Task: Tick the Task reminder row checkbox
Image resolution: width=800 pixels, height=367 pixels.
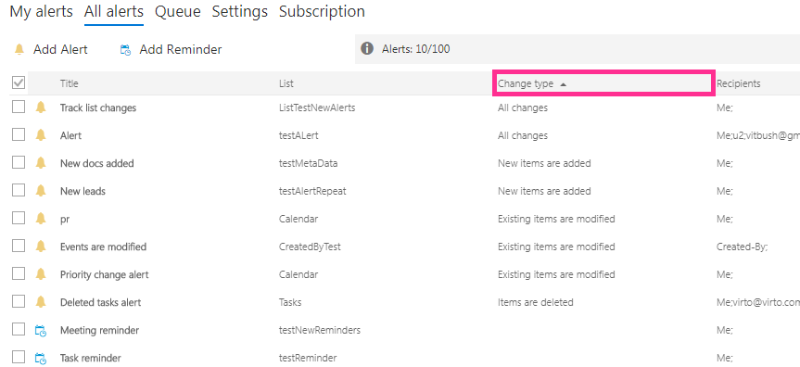Action: coord(19,358)
